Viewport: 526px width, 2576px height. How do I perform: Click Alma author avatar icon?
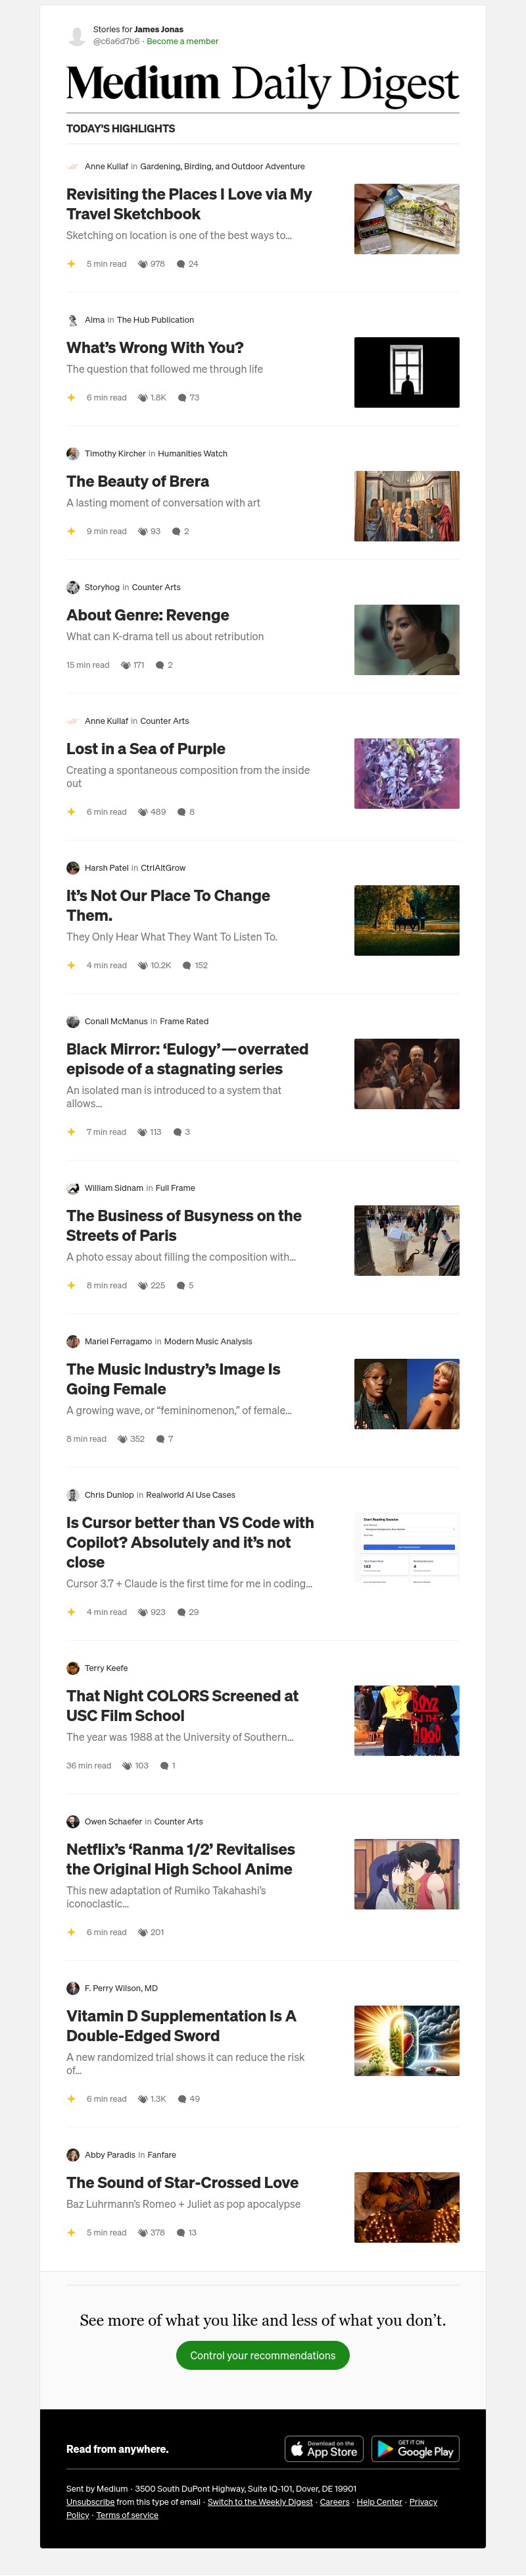click(72, 320)
